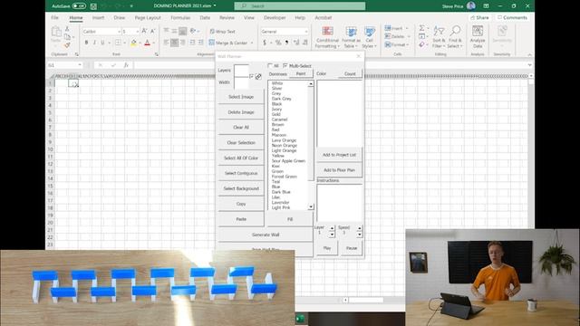Click the Comma Style icon
Viewport: 580px width, 326px height.
[286, 43]
